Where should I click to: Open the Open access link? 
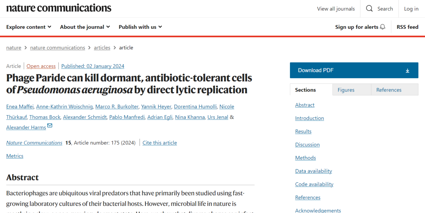tap(41, 66)
